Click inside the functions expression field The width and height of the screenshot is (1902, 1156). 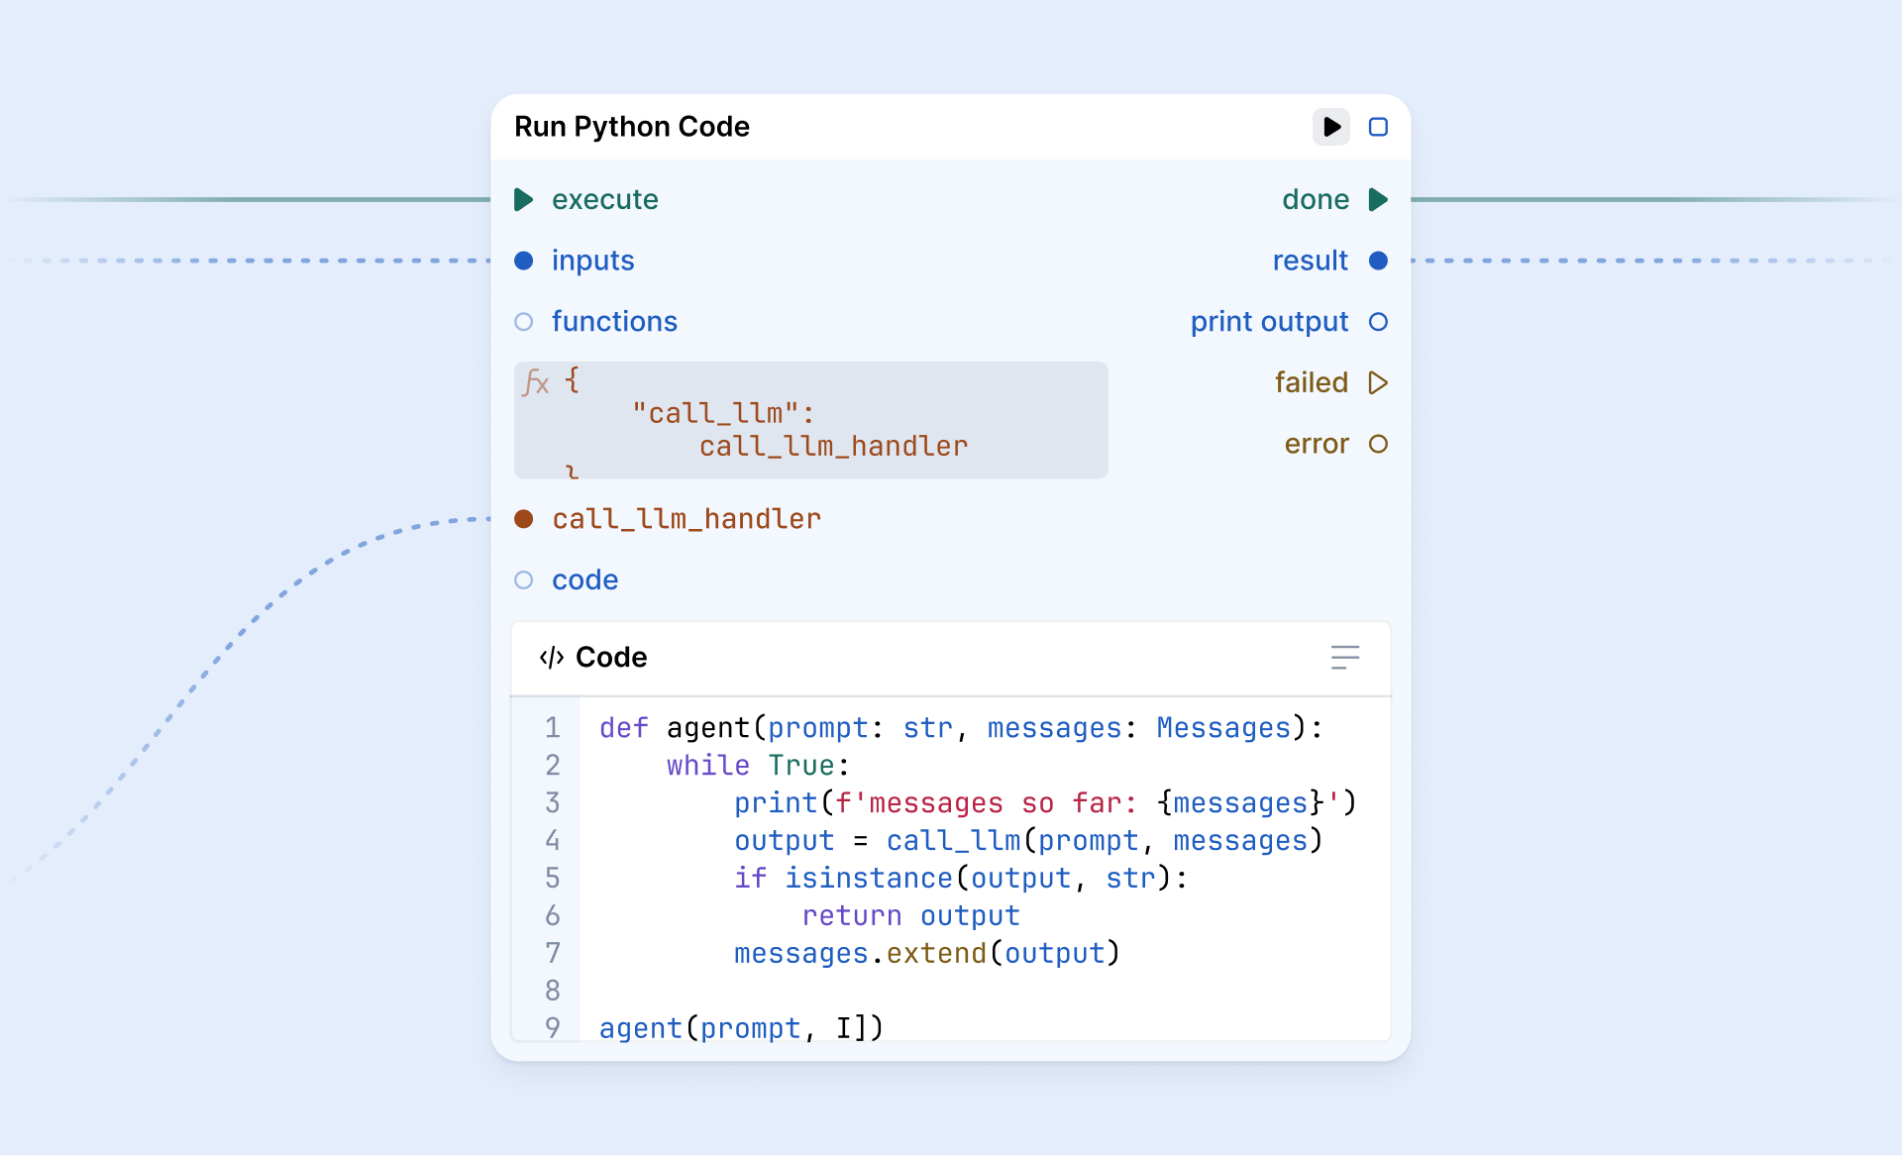coord(810,420)
